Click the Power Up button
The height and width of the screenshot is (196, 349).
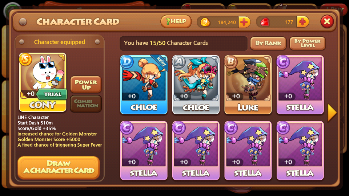86,85
